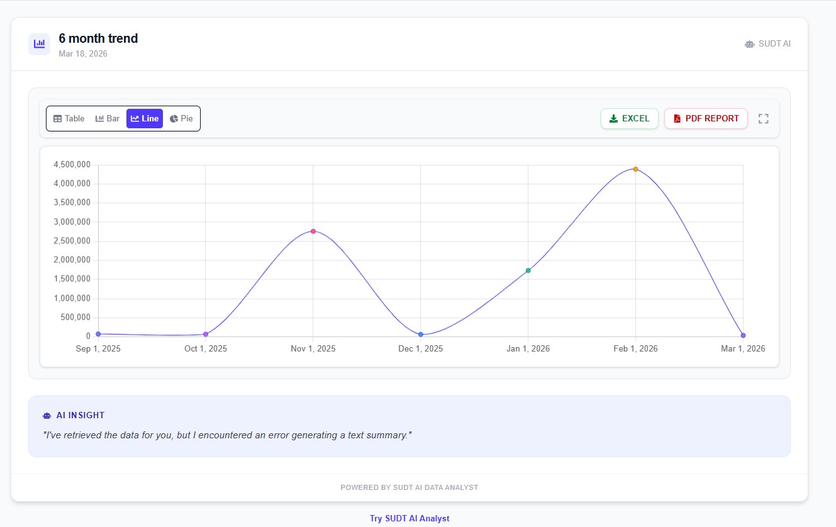Screen dimensions: 836x527
Task: Click the Feb 1, 2026 orange peak point
Action: coord(635,169)
